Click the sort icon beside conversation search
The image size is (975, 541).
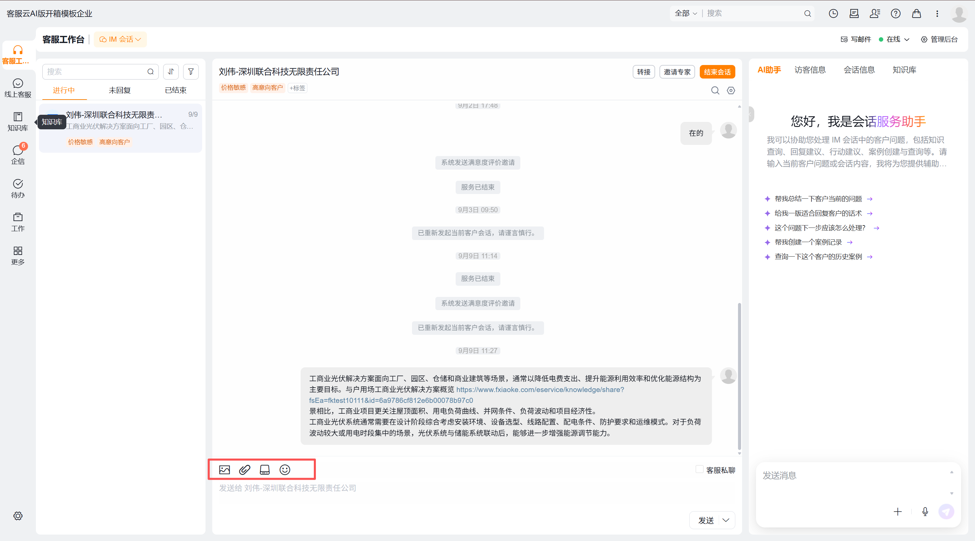(171, 71)
